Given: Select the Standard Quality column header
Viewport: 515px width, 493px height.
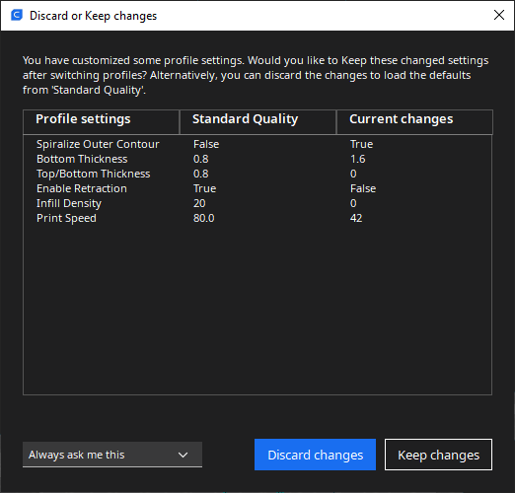Looking at the screenshot, I should point(257,122).
